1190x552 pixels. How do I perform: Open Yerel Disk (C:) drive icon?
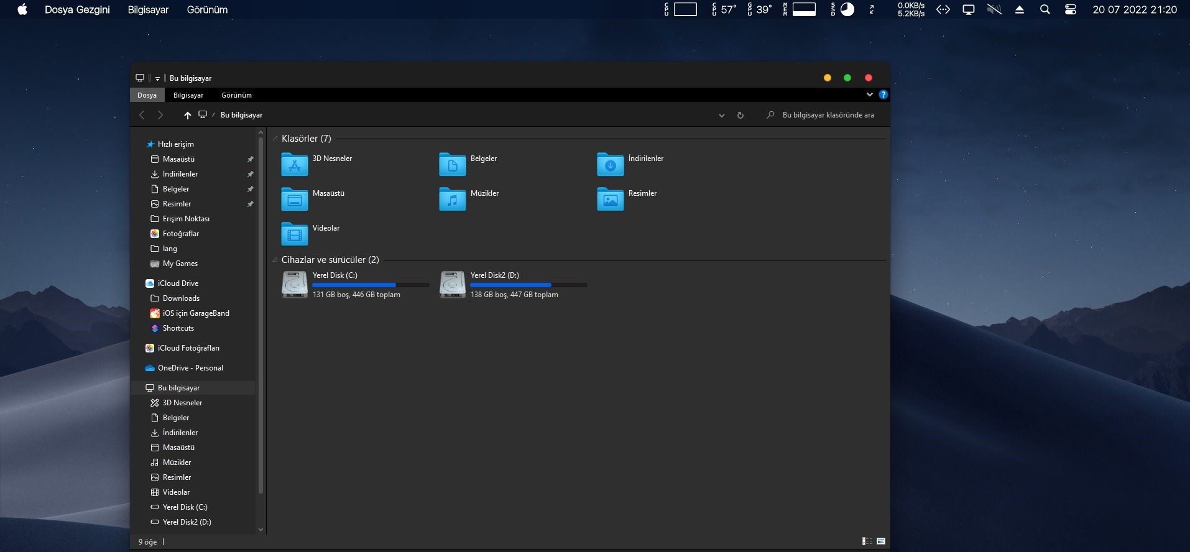[x=294, y=285]
